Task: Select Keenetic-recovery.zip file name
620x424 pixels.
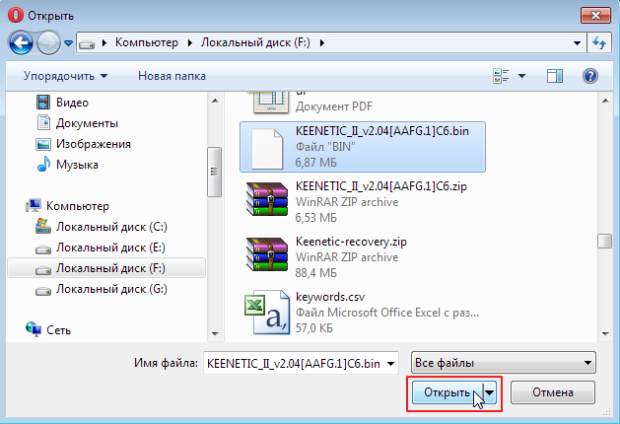Action: coord(351,242)
